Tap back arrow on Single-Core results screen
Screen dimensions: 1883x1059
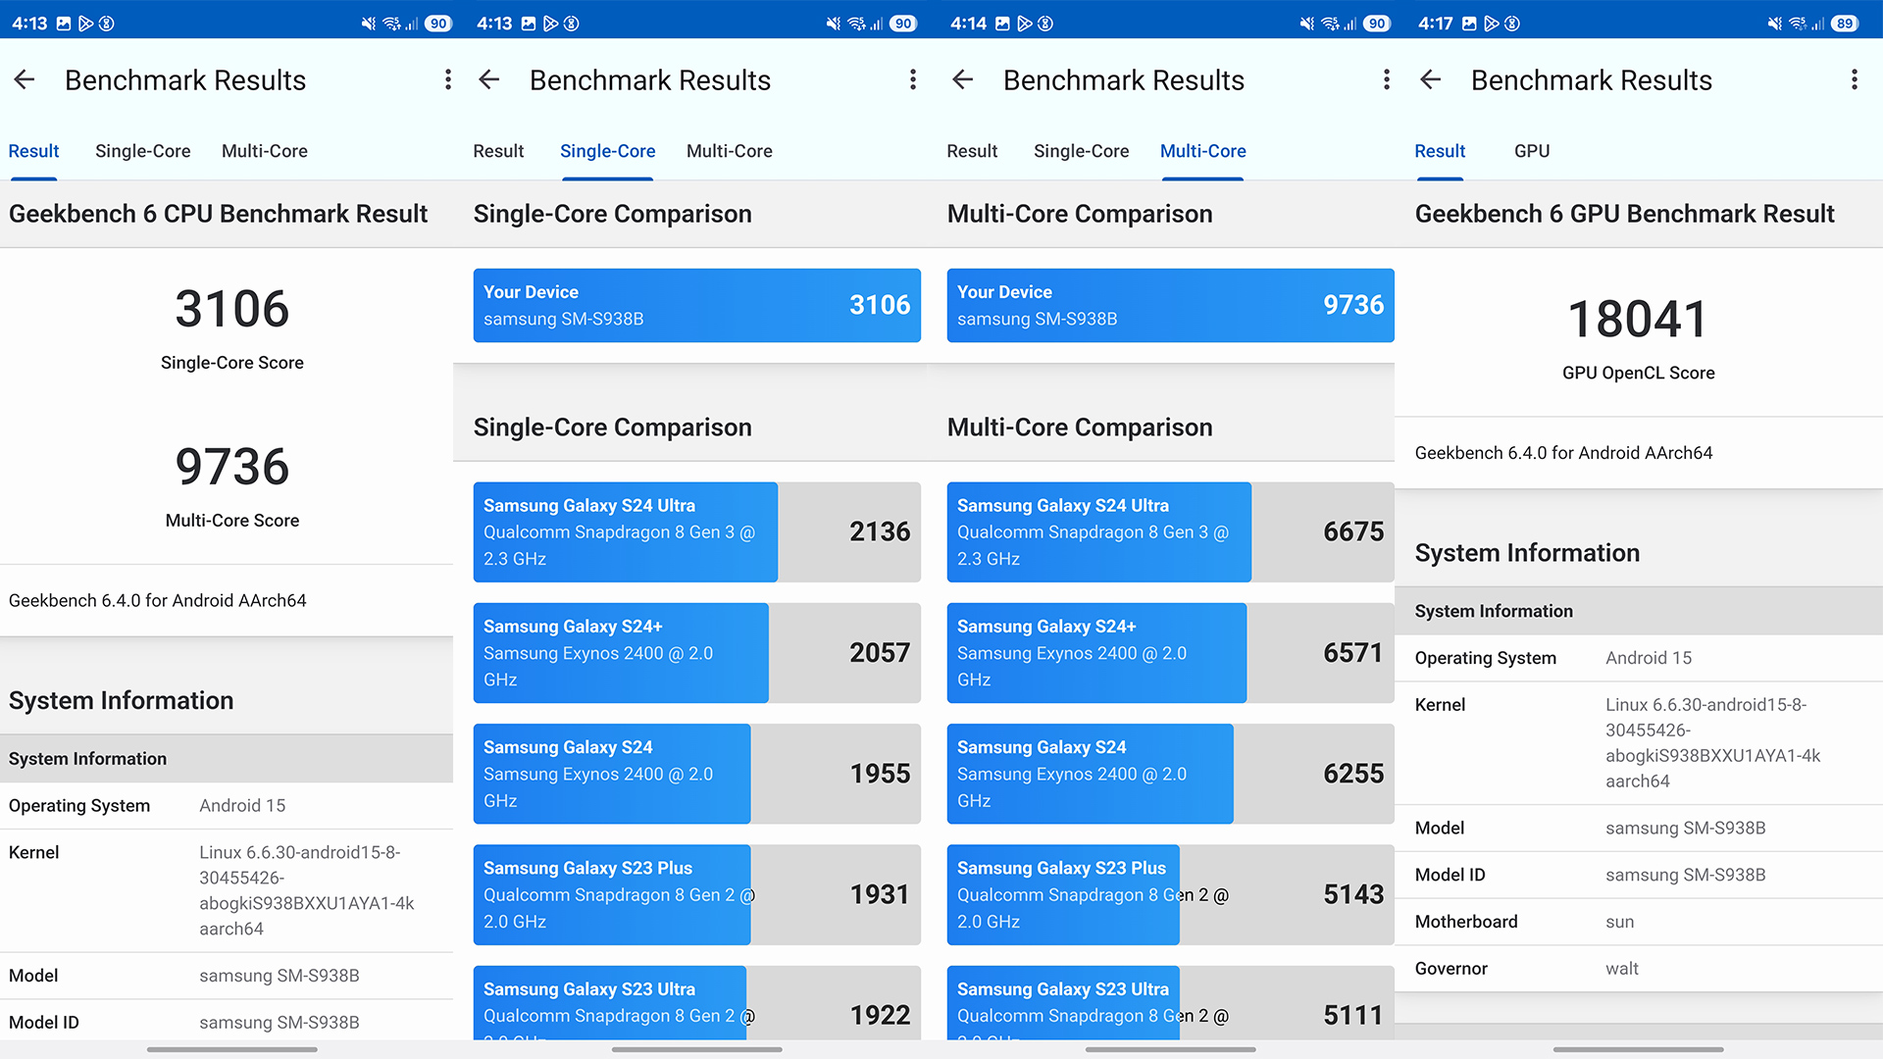(x=489, y=80)
